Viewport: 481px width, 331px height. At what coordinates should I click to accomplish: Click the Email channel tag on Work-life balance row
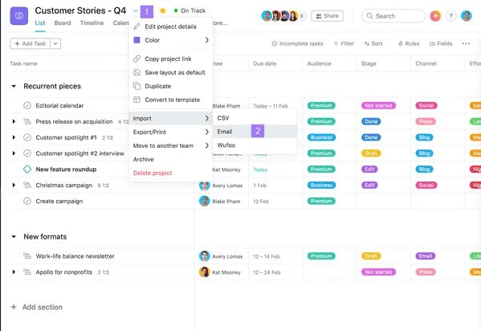click(425, 256)
